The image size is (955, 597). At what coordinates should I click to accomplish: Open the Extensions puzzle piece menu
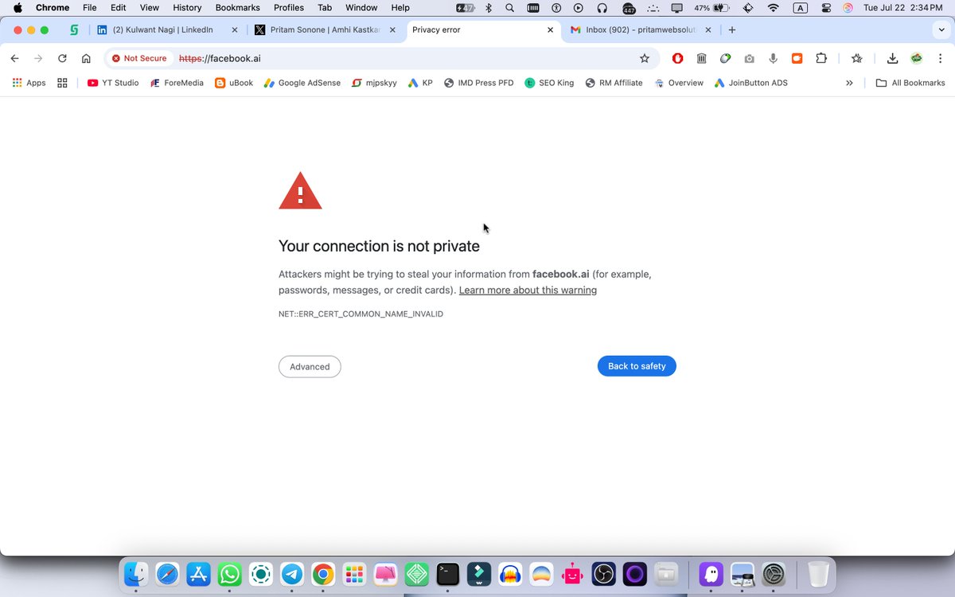pyautogui.click(x=821, y=58)
